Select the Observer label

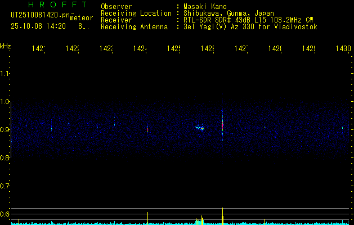[116, 7]
